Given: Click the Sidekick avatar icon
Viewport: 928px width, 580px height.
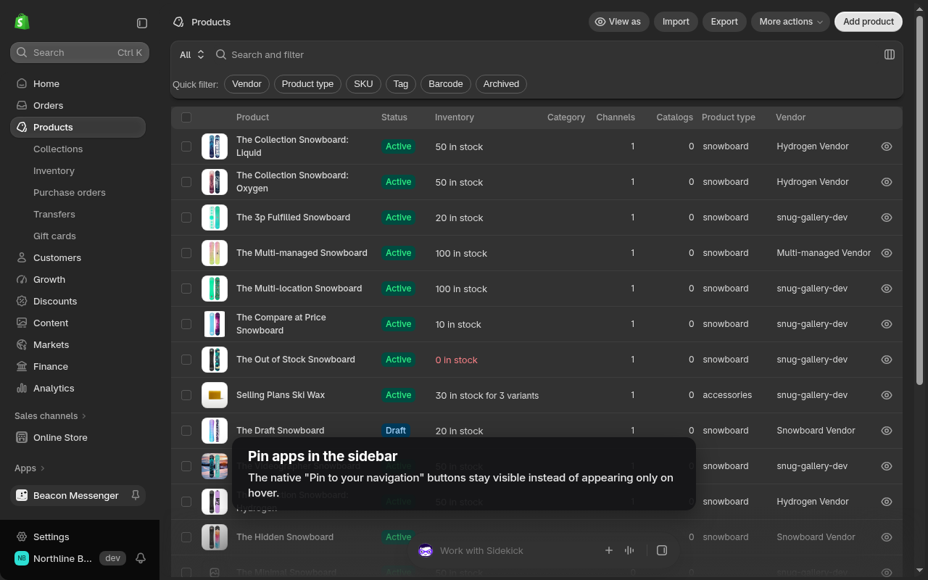Looking at the screenshot, I should pos(426,550).
